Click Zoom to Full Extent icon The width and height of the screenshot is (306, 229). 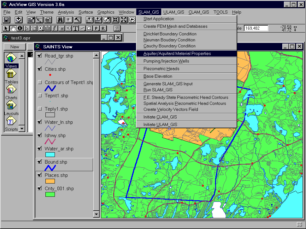coord(90,20)
